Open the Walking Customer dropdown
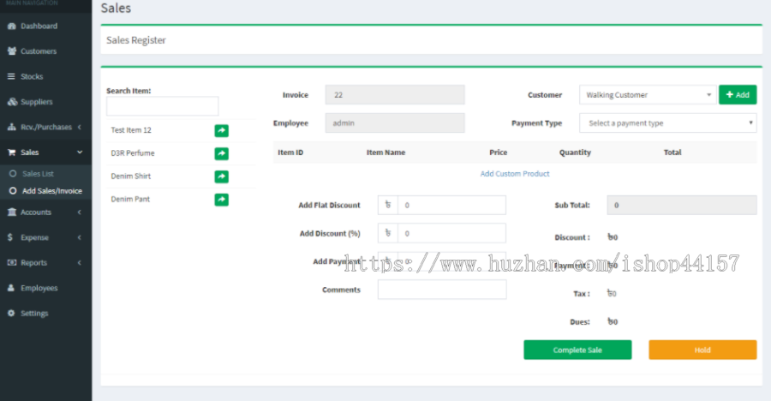Viewport: 771px width, 401px height. click(x=647, y=95)
